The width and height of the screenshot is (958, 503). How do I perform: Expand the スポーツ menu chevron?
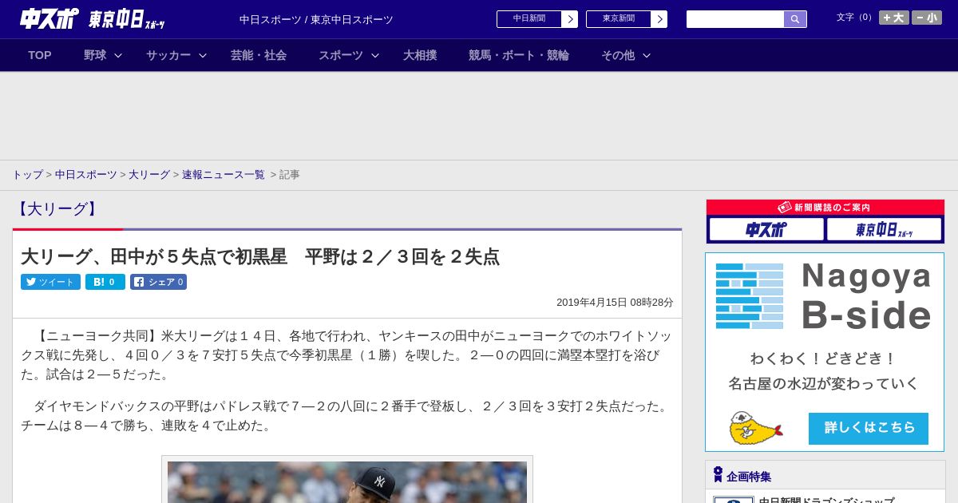pyautogui.click(x=375, y=55)
